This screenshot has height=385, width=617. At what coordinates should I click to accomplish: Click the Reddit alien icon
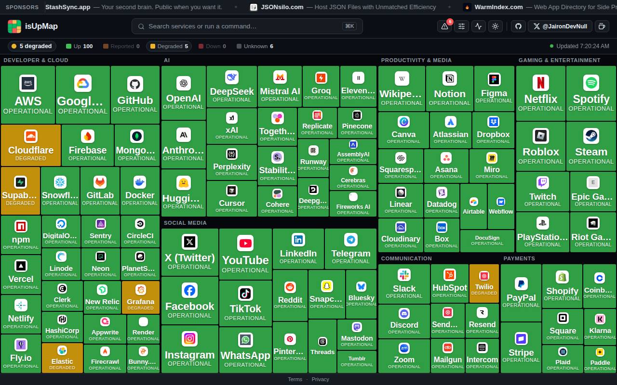coord(290,287)
